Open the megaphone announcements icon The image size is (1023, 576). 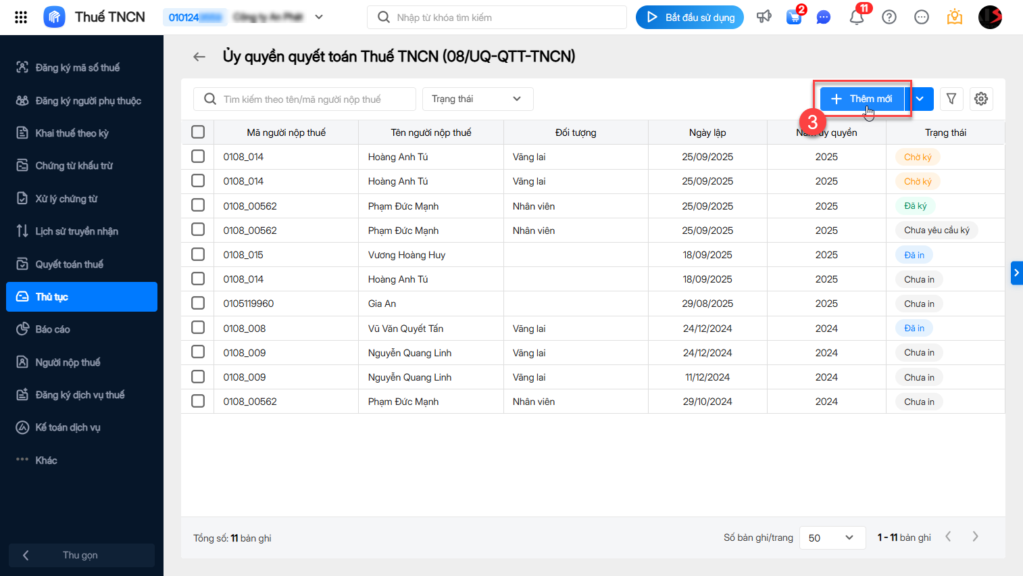click(x=764, y=17)
